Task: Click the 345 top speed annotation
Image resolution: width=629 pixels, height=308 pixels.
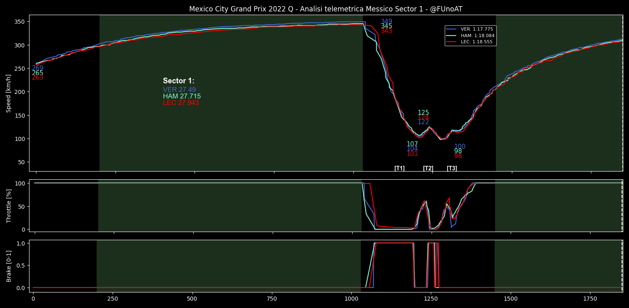Action: 387,27
